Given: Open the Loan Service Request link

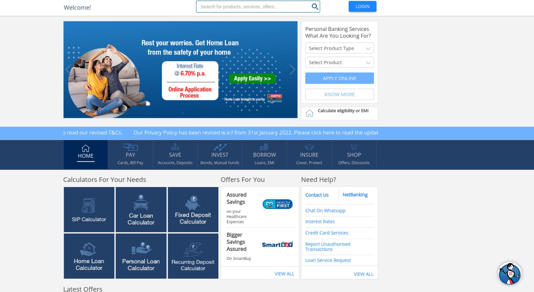Looking at the screenshot, I should [328, 260].
